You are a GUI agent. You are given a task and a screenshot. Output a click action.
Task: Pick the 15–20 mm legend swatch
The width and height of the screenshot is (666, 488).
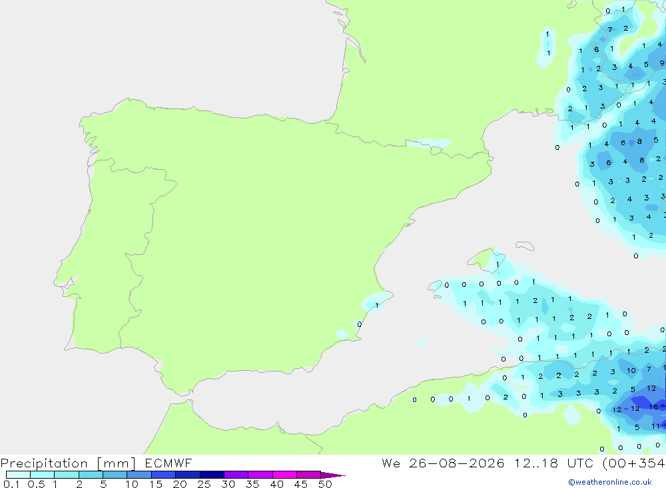(x=164, y=475)
